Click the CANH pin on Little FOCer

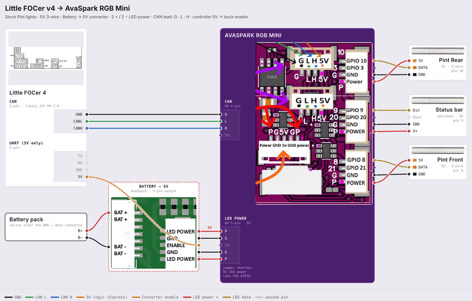[87, 128]
